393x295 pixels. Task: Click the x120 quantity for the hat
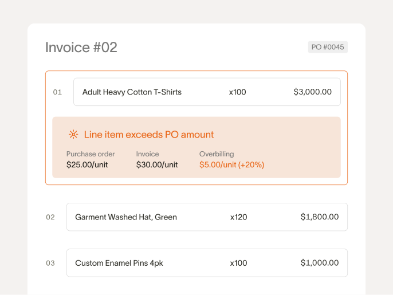pos(238,217)
